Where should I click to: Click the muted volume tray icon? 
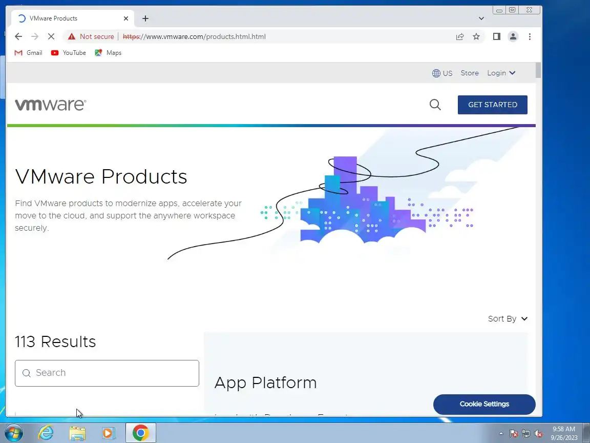coord(538,434)
